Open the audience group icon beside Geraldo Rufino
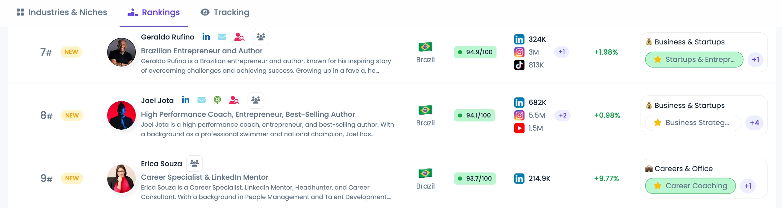Screen dimensions: 782x208 click(x=261, y=37)
